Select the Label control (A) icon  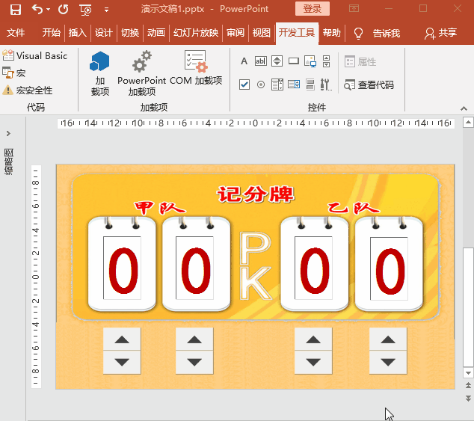tap(244, 61)
